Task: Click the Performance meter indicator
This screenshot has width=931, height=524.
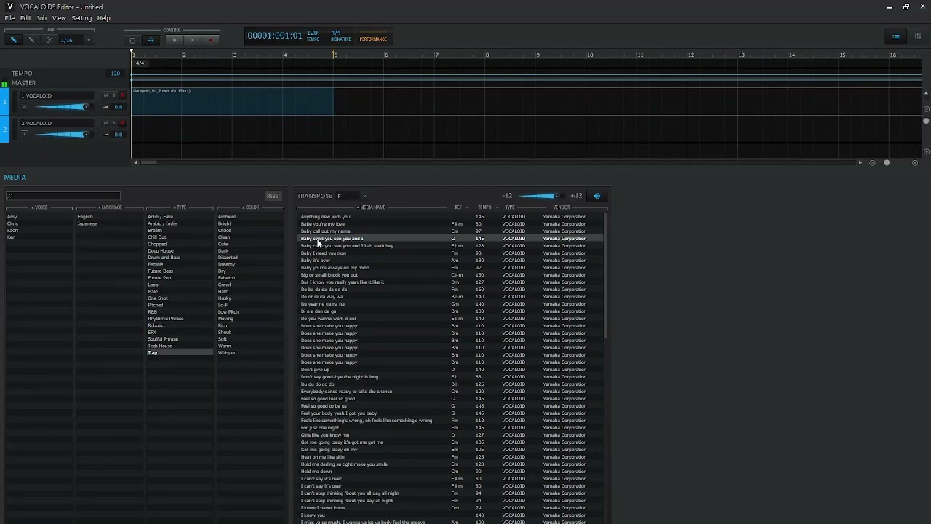Action: [x=373, y=36]
